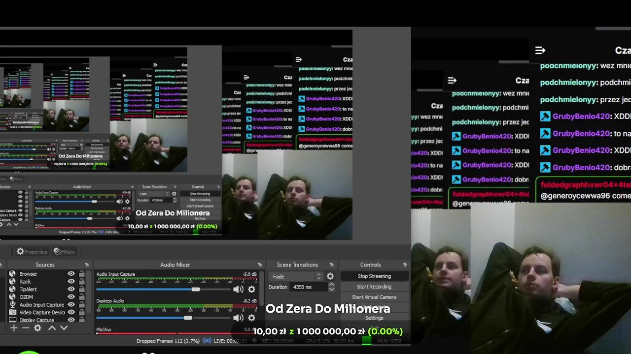Pop out the Scene Transitions dock panel
Viewport: 631px width, 354px height.
tap(331, 265)
